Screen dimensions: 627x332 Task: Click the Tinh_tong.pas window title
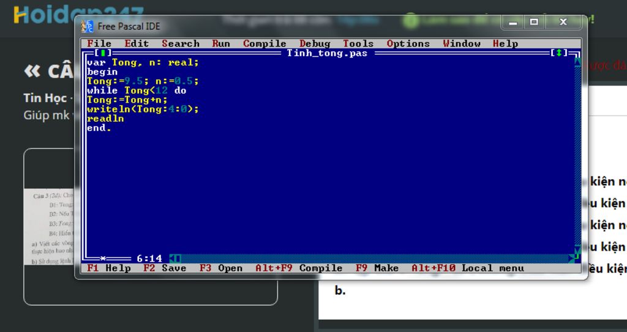[x=327, y=53]
